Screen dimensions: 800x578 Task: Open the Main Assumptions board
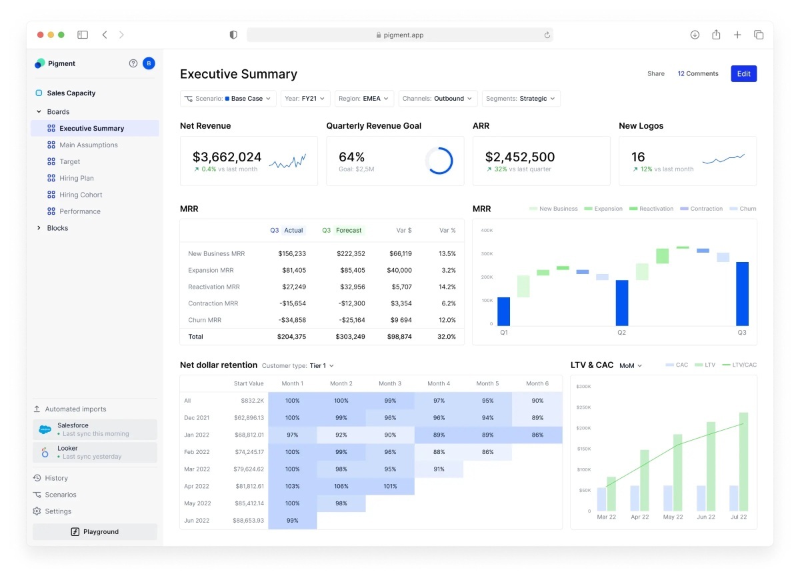[x=88, y=145]
